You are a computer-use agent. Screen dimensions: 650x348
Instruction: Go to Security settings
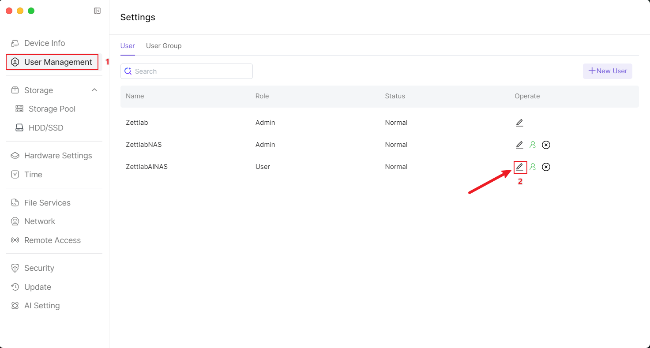point(39,268)
